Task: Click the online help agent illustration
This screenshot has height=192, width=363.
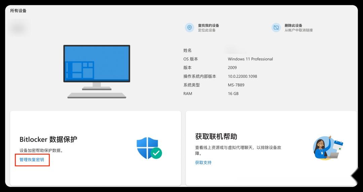Action: pyautogui.click(x=328, y=148)
